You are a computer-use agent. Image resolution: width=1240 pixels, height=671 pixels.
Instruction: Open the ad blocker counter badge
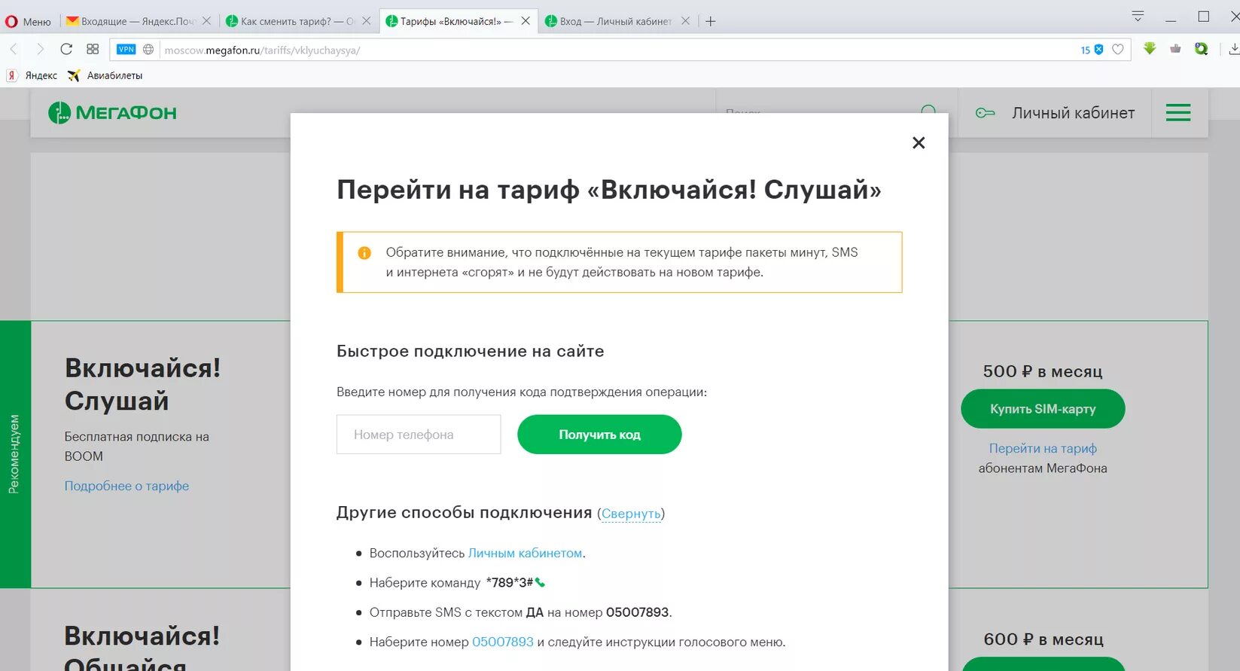(1092, 50)
